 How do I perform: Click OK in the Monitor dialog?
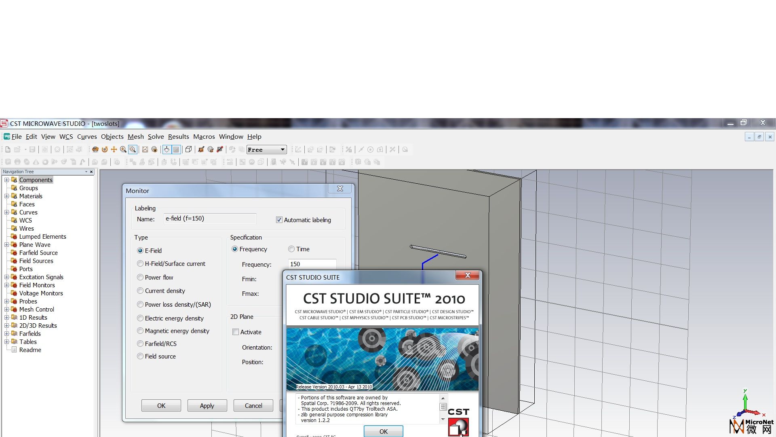(161, 406)
